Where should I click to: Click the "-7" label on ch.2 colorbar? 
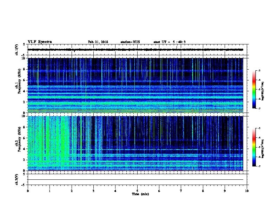coord(259,166)
